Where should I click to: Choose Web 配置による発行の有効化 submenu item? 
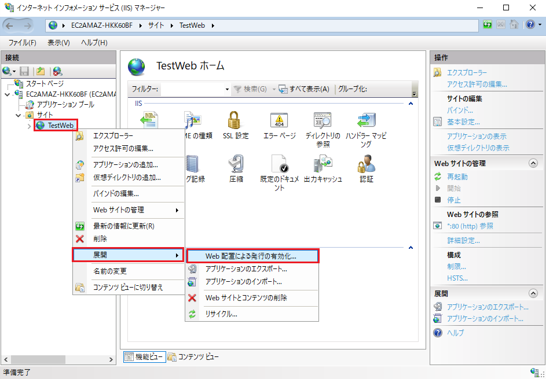click(252, 256)
